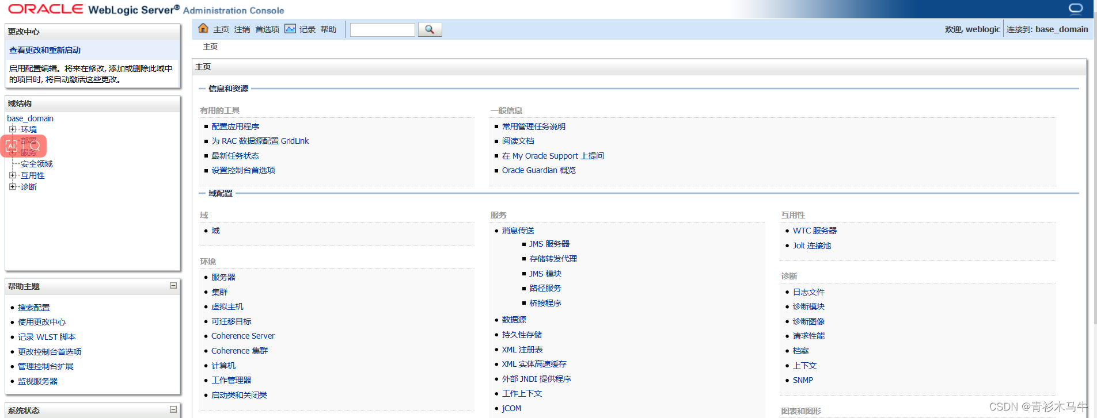Open JMS 服务器 link
The image size is (1097, 418).
pyautogui.click(x=549, y=244)
